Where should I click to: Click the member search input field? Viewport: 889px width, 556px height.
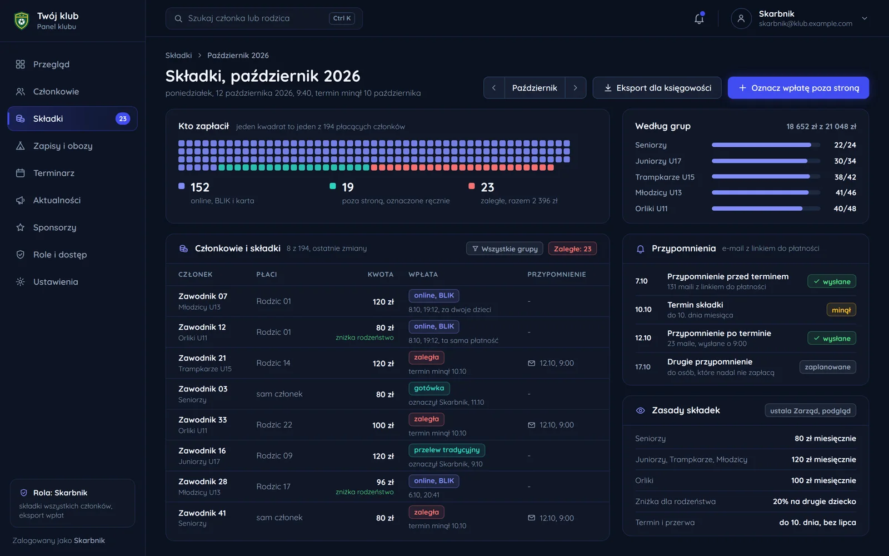[x=264, y=18]
